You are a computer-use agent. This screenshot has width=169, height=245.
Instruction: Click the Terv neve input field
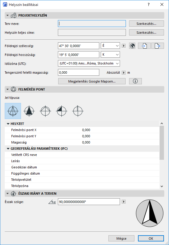pyautogui.click(x=92, y=24)
